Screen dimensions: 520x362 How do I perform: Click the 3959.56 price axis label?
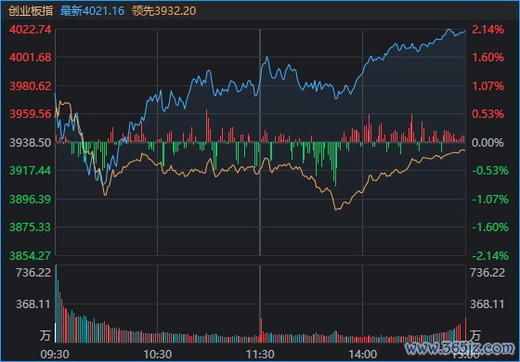pyautogui.click(x=30, y=114)
